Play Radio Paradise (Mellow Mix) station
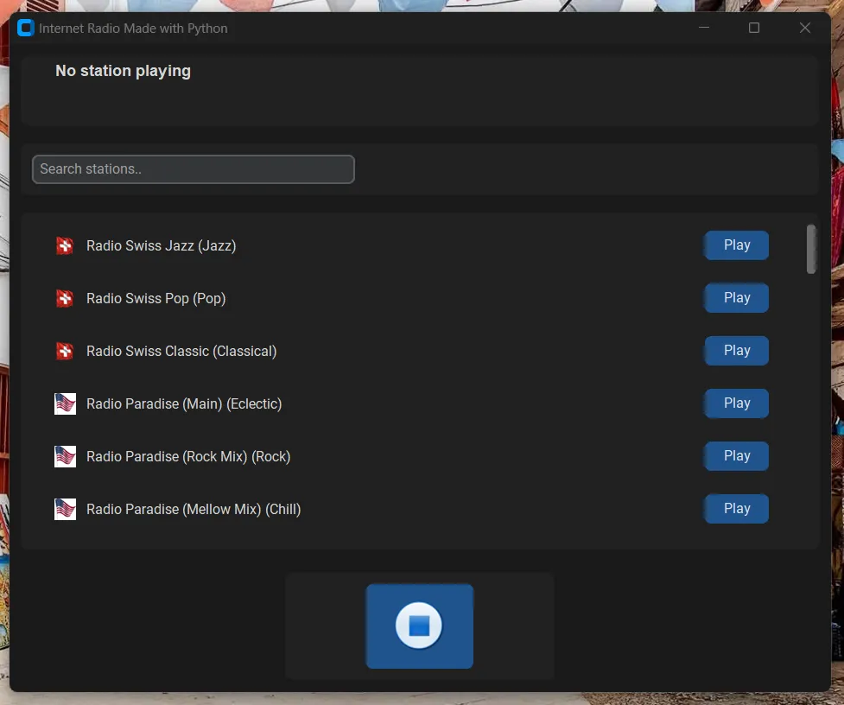 pos(736,509)
